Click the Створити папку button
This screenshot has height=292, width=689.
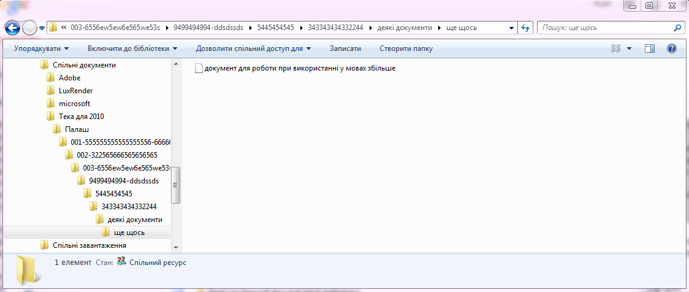406,48
